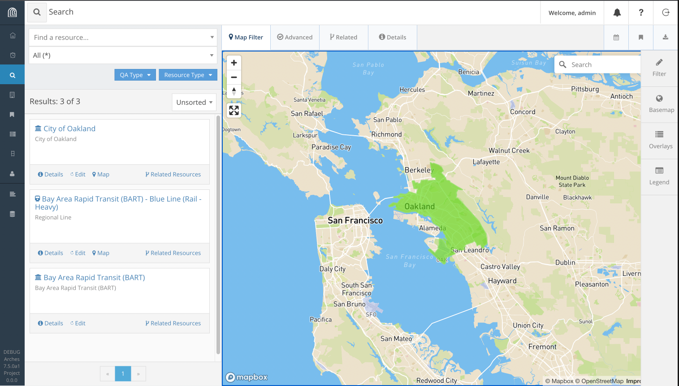The image size is (679, 386).
Task: Open the calendar time filter icon
Action: coord(616,37)
